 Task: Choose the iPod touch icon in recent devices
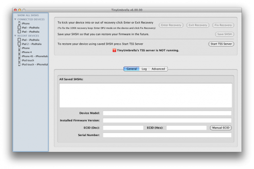(19, 60)
